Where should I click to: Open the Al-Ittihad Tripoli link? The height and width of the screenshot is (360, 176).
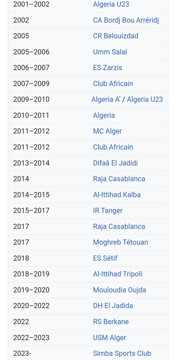coord(118,274)
